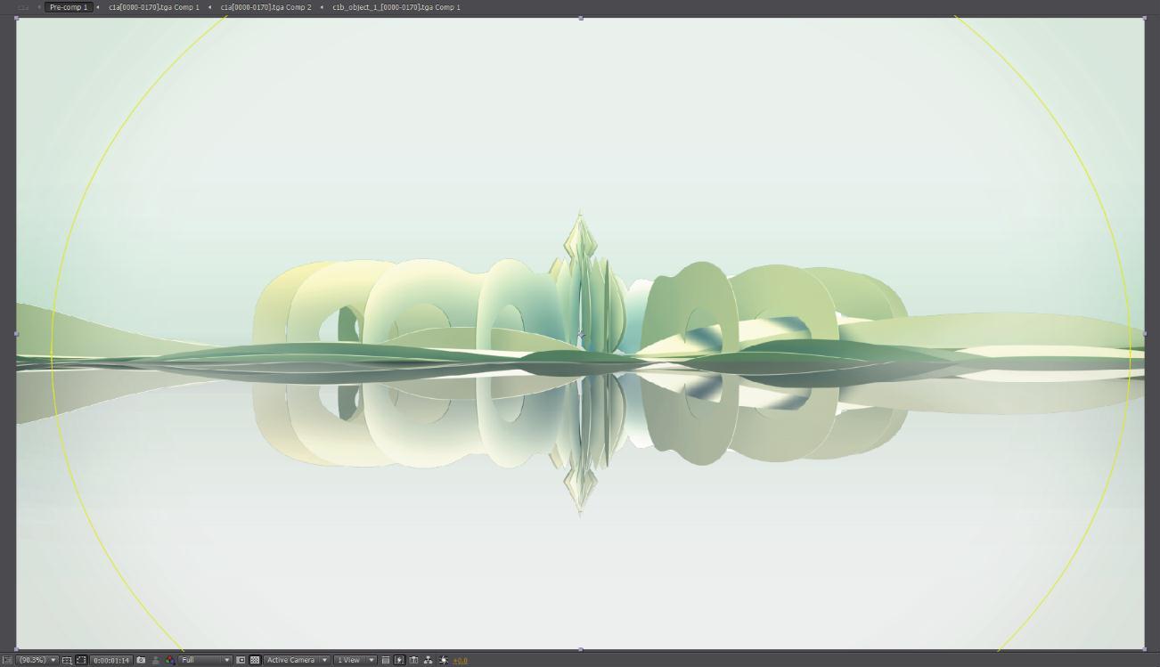Open the Active Camera 3D view dropdown

[297, 660]
